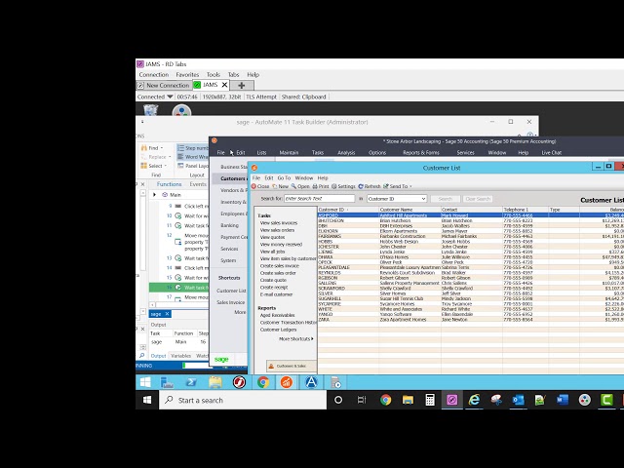Select highlighted step 16 Wait task

pos(179,288)
